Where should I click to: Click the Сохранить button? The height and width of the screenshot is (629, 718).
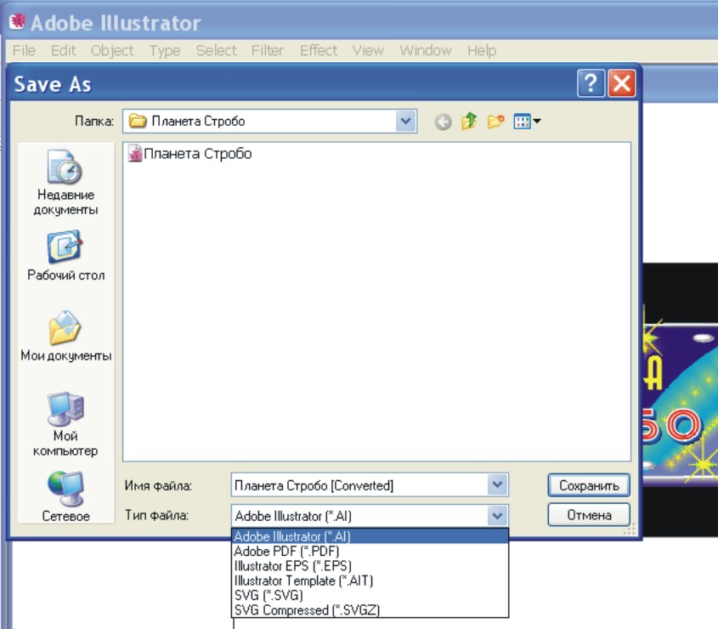click(x=589, y=485)
